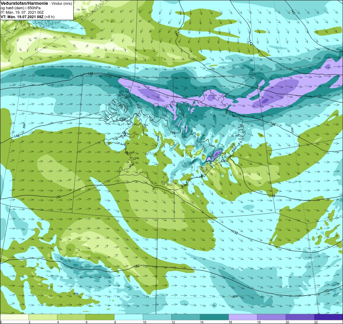Click the 10–12 m/s light teal legend swatch
The height and width of the screenshot is (324, 343).
click(157, 317)
